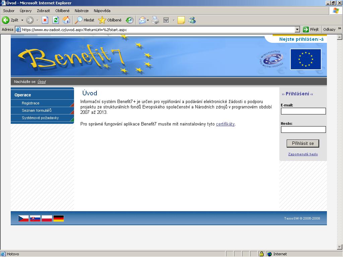
Task: Open the Úpravy menu
Action: [25, 10]
